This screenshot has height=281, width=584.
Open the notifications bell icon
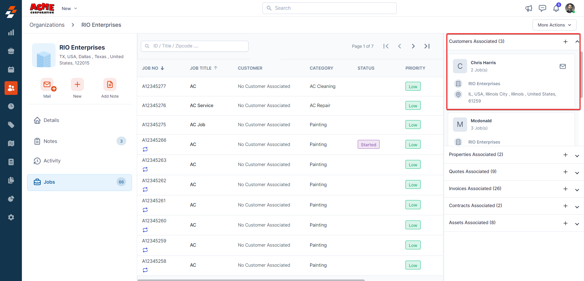coord(556,8)
